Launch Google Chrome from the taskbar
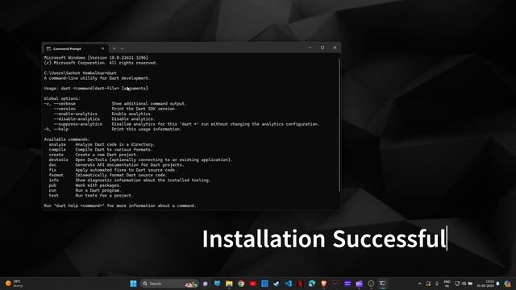The width and height of the screenshot is (516, 290). click(x=241, y=284)
